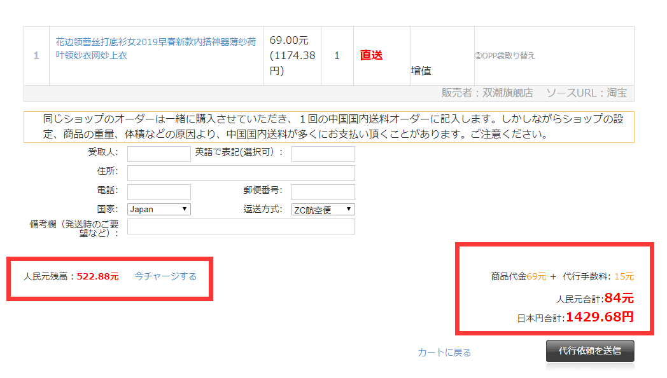
Task: Click the 今チャージする recharge link
Action: (x=165, y=276)
